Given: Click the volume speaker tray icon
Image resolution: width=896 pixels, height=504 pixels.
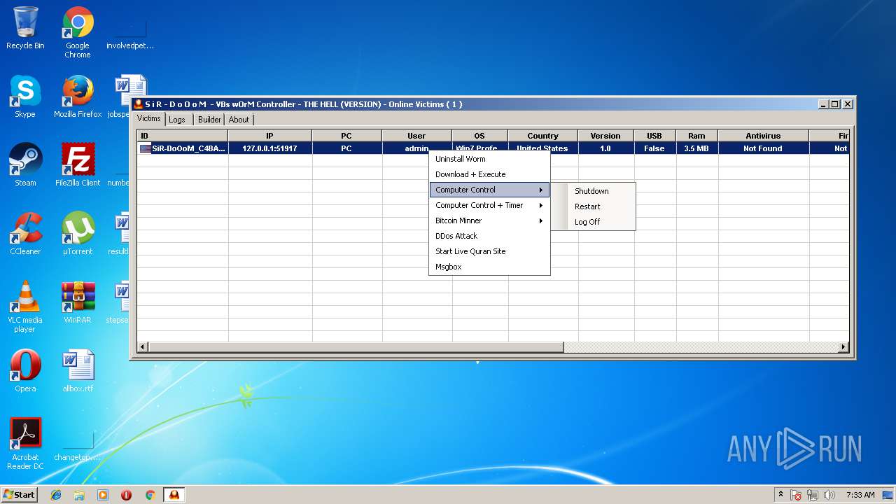Looking at the screenshot, I should click(x=829, y=495).
